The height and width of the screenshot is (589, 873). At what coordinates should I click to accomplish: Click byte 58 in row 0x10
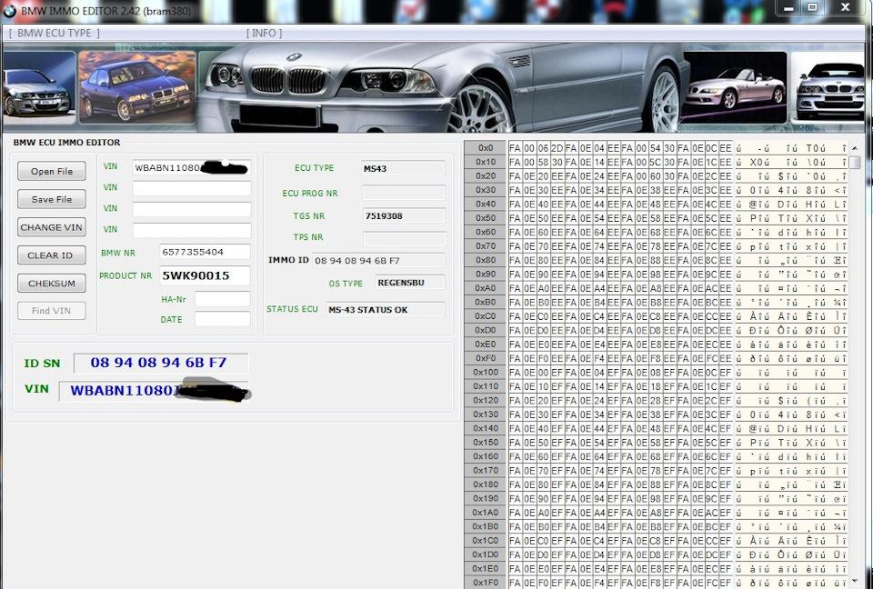(543, 162)
